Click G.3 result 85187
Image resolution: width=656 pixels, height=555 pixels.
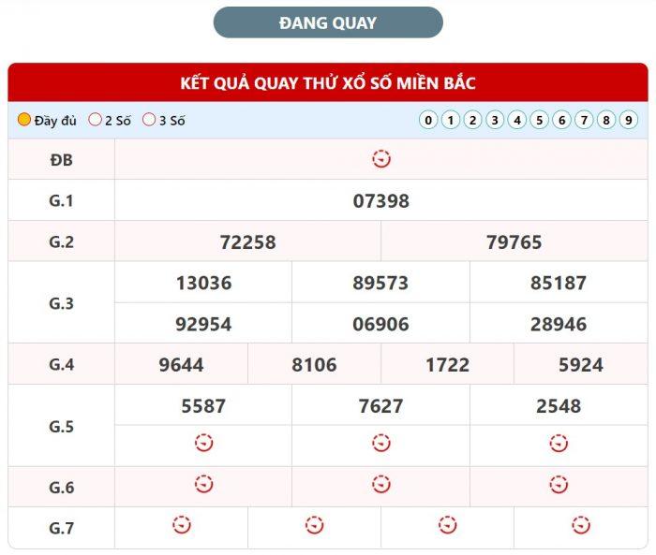point(559,283)
